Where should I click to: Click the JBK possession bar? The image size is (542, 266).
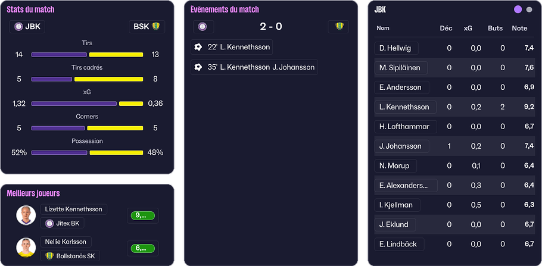click(x=59, y=152)
